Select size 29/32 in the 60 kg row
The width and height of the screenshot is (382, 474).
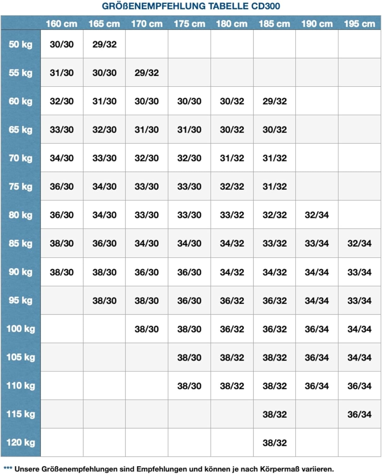tap(274, 101)
